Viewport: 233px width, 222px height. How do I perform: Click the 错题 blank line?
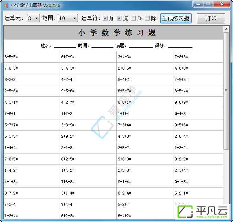141,46
